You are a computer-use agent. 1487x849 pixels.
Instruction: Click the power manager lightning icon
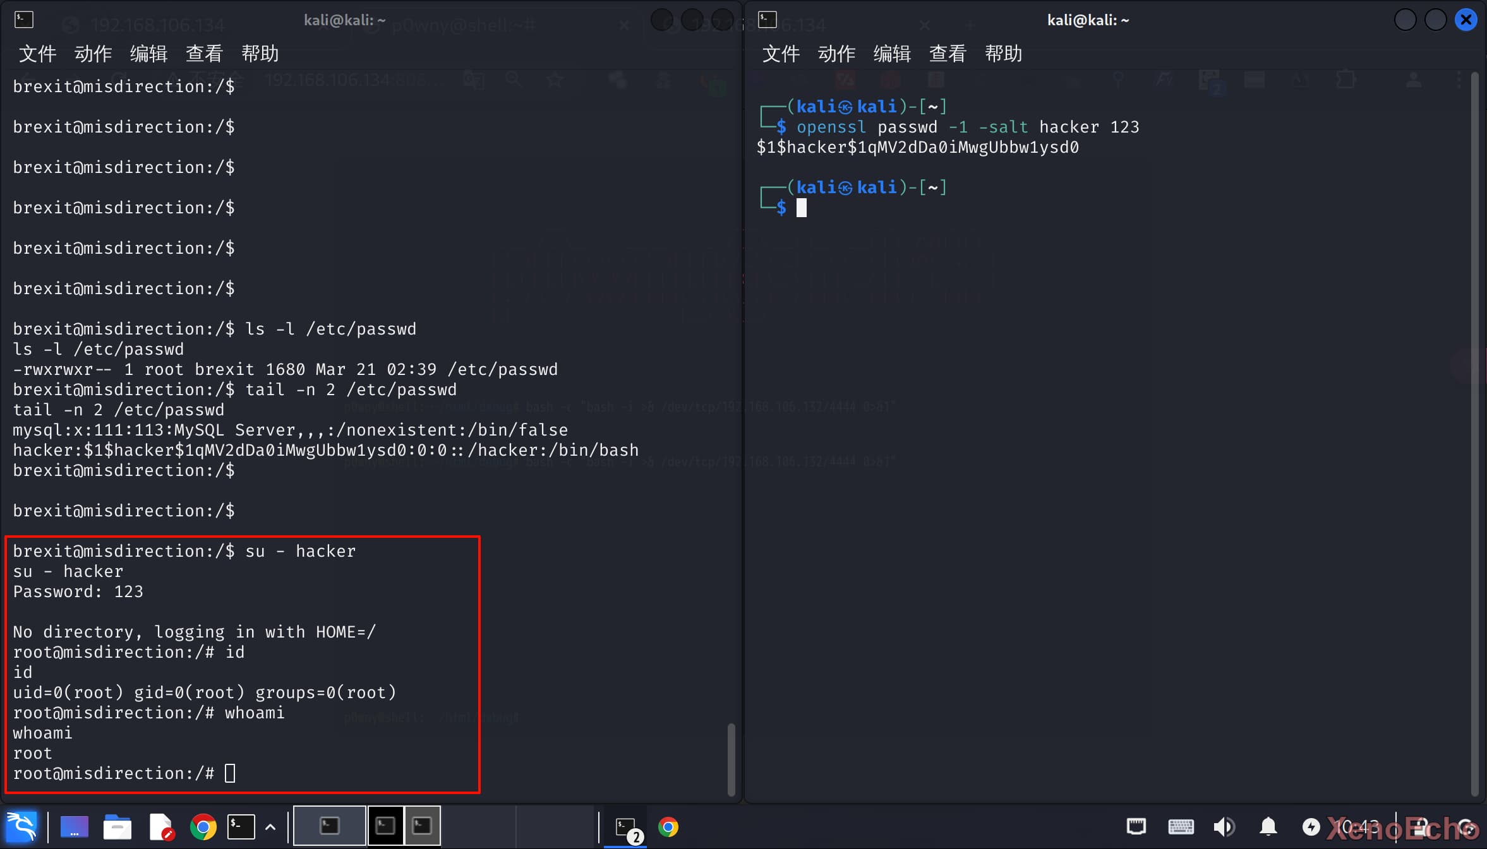[x=1311, y=827]
